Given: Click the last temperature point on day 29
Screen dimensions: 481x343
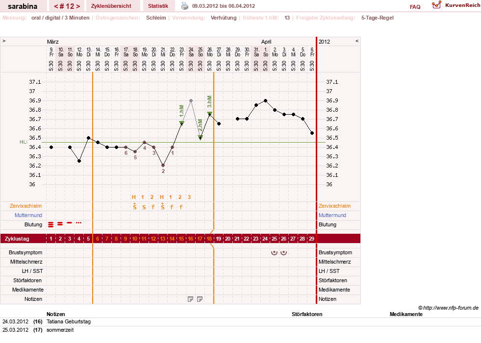Looking at the screenshot, I should point(312,133).
